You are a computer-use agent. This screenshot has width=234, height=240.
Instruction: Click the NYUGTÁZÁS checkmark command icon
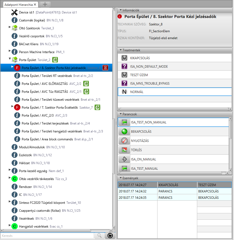point(124,141)
